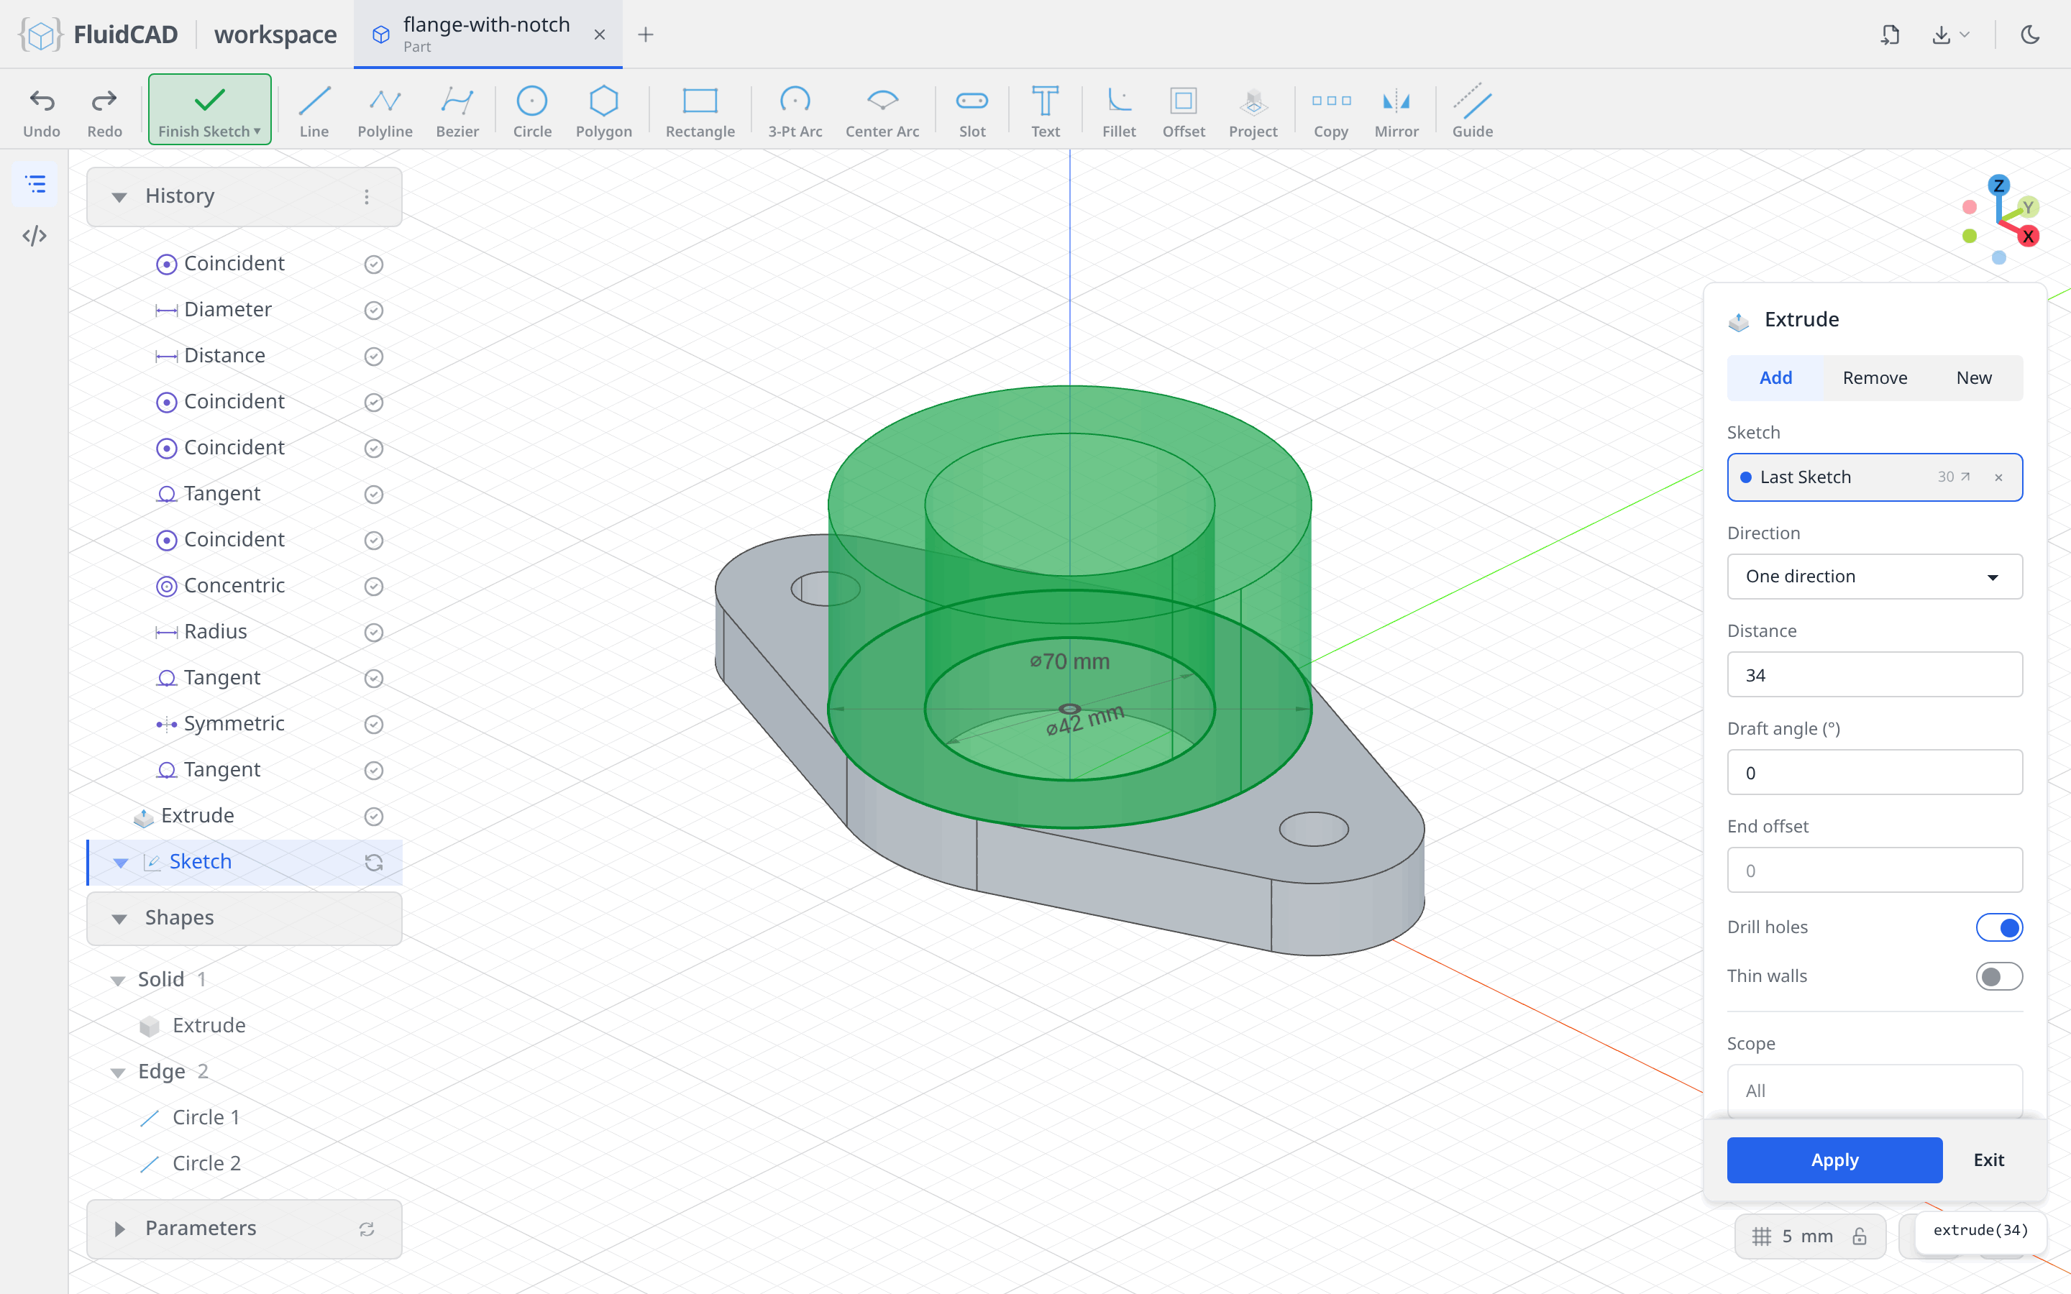Clear the Last Sketch selection
The width and height of the screenshot is (2071, 1294).
(1998, 477)
